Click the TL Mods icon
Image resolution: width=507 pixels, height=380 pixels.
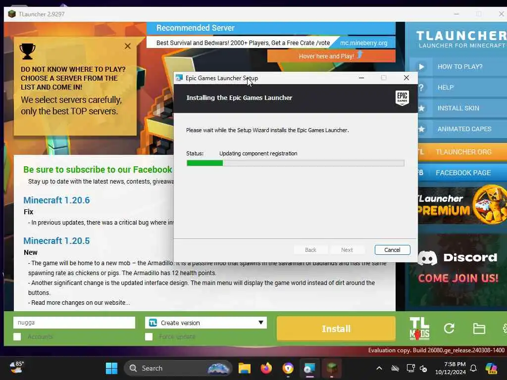[419, 329]
